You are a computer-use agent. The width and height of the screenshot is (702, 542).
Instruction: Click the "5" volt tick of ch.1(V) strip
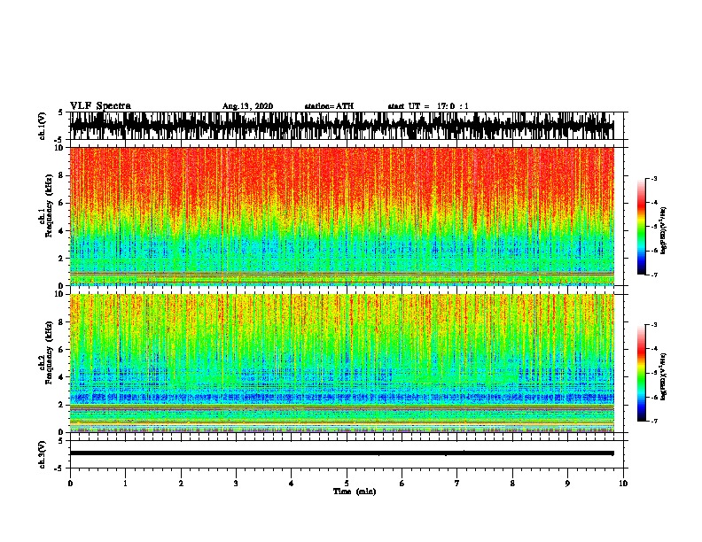(x=61, y=112)
